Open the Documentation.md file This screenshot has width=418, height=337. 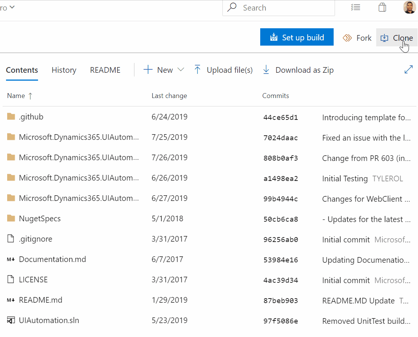click(52, 259)
